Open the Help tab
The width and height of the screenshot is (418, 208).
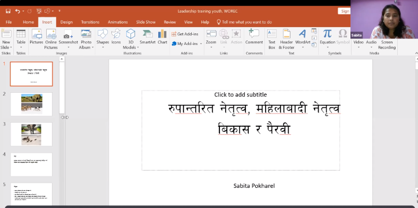[205, 22]
